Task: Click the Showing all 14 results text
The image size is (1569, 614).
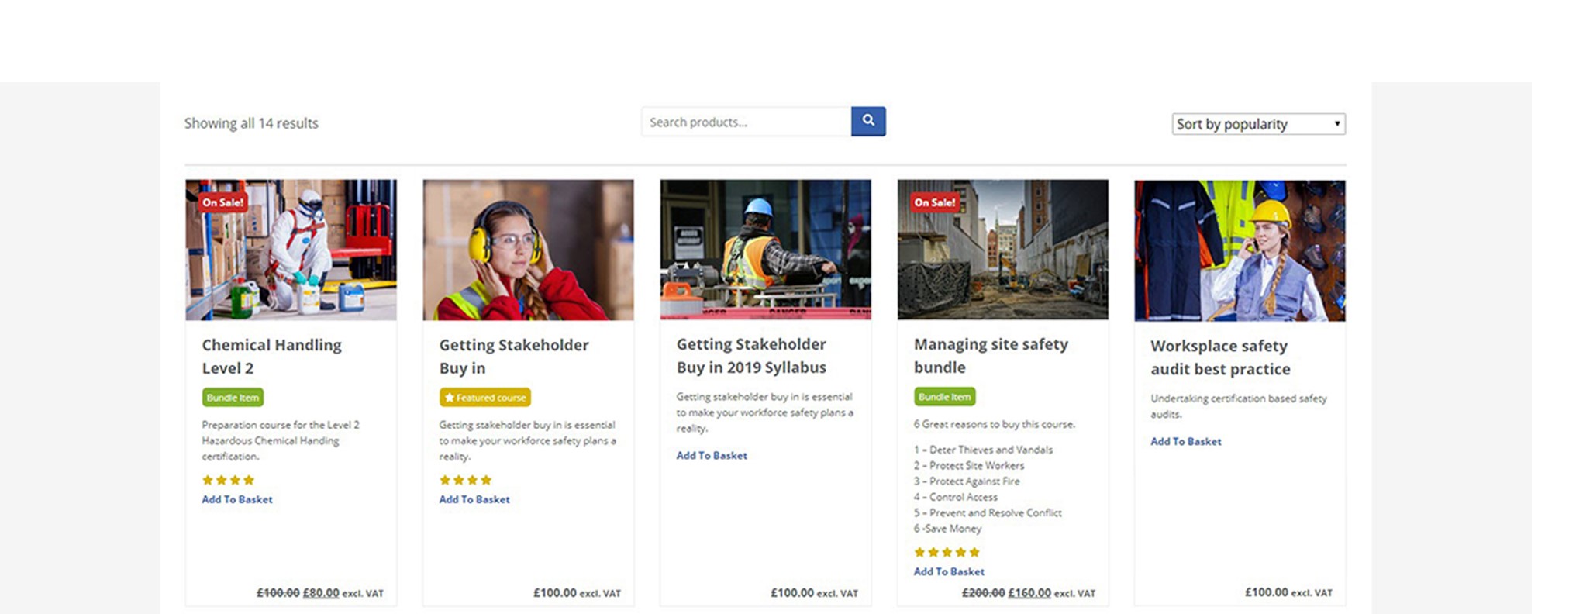Action: point(251,123)
